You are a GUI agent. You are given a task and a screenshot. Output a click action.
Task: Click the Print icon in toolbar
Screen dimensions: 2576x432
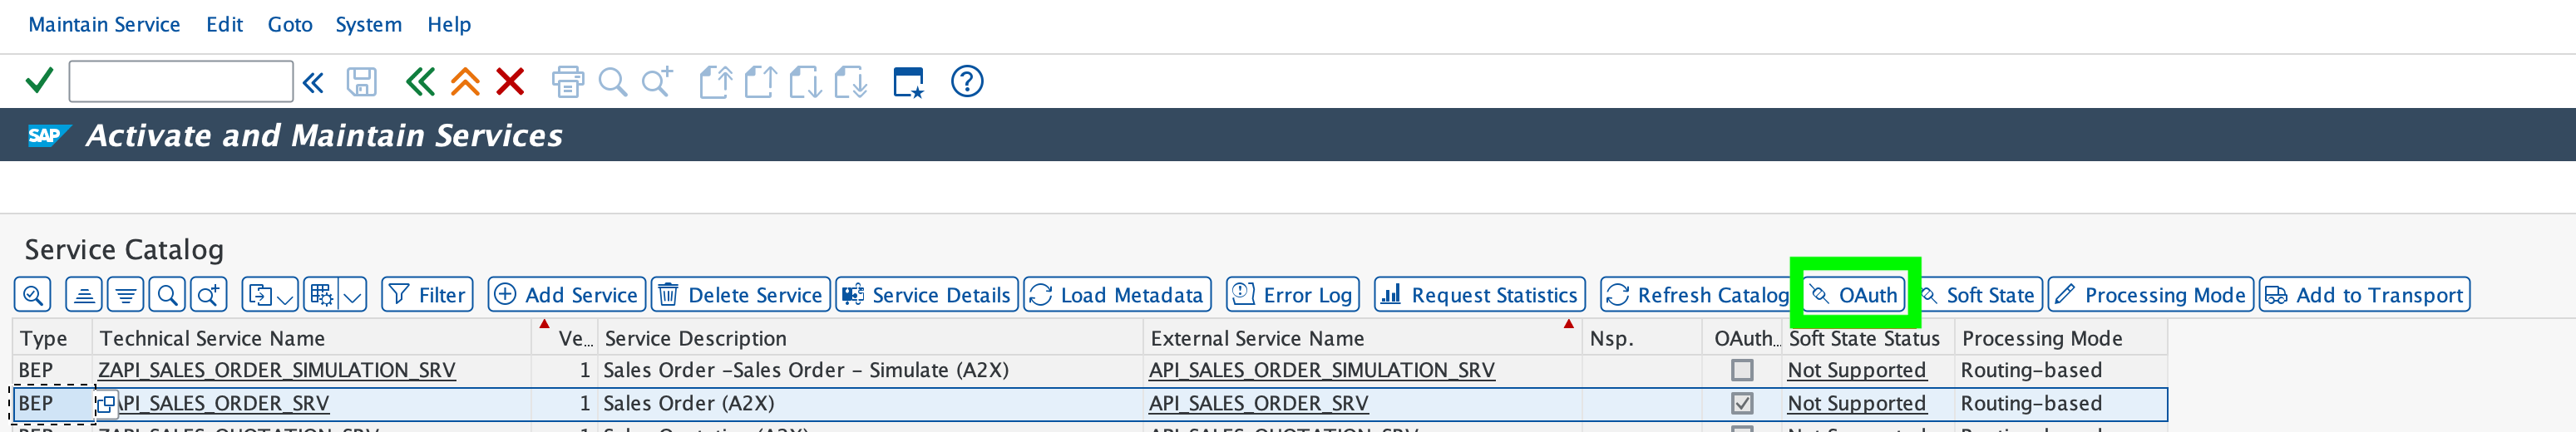pyautogui.click(x=567, y=82)
